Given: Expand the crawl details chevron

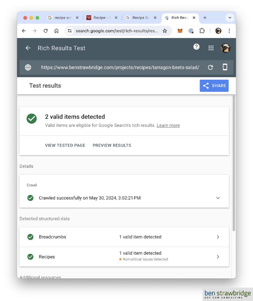Looking at the screenshot, I should click(218, 198).
